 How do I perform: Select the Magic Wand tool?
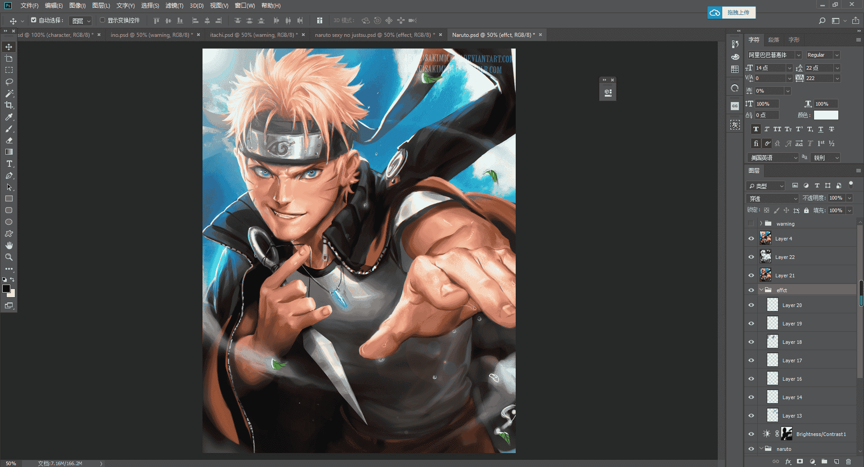point(9,93)
